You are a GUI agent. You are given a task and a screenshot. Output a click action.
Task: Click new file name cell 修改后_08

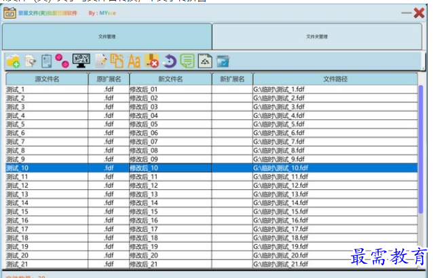click(x=170, y=151)
